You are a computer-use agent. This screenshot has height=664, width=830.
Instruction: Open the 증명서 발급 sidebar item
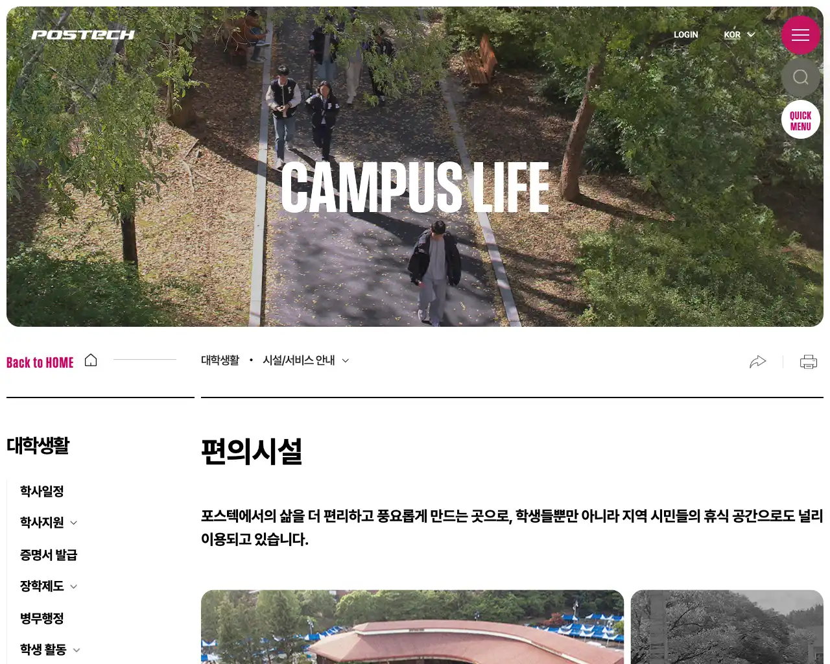[49, 555]
